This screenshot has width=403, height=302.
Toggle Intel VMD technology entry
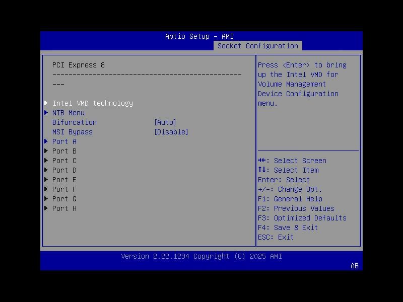[92, 103]
